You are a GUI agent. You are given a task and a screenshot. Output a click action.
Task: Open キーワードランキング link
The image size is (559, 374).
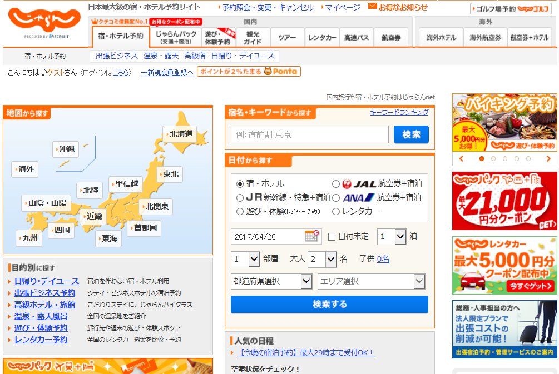pos(399,113)
